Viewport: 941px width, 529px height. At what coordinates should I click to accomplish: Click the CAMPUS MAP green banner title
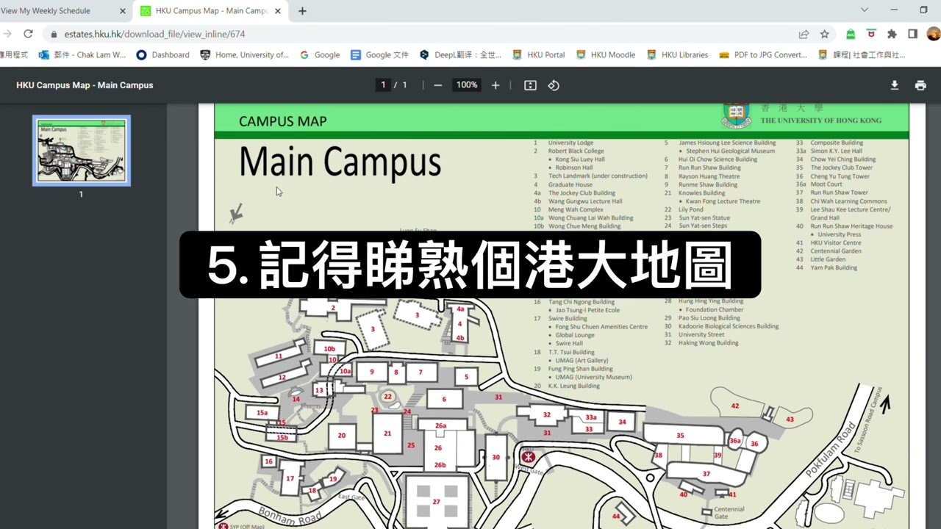[282, 121]
